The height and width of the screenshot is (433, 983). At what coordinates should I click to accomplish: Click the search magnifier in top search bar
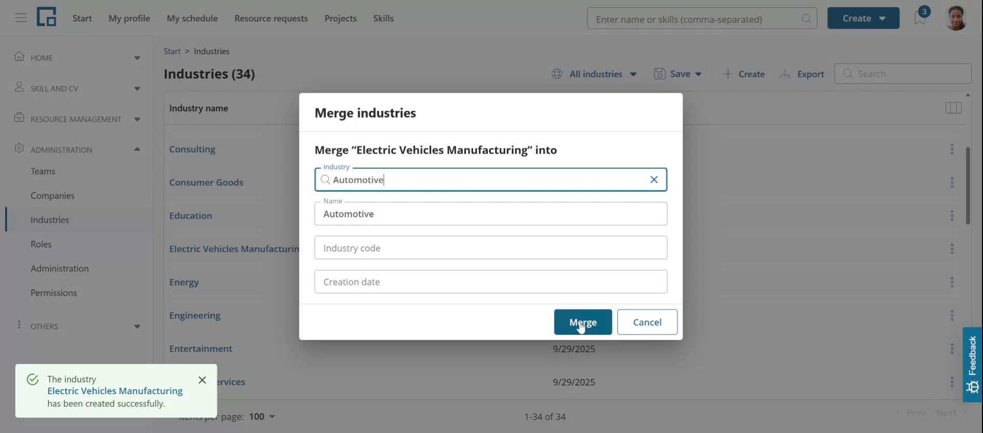pos(806,18)
